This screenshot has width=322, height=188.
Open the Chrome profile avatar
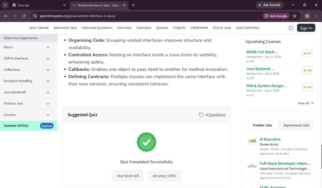point(307,16)
